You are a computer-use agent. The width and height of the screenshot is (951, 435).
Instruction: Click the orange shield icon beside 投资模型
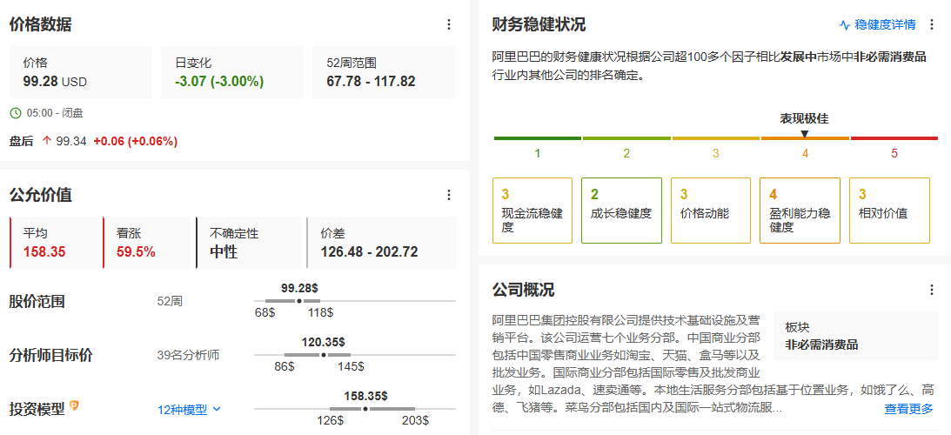[x=75, y=406]
